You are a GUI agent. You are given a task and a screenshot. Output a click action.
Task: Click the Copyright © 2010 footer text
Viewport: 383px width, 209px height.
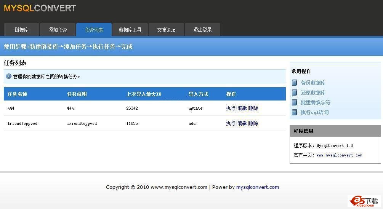pos(127,187)
